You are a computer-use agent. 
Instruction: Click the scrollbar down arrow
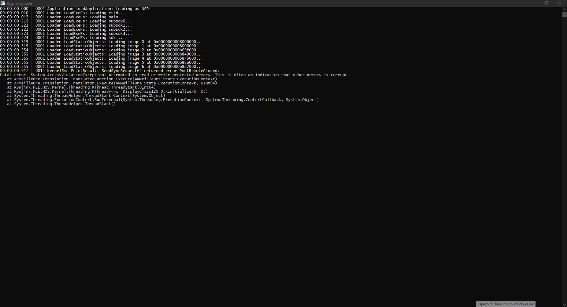564,305
